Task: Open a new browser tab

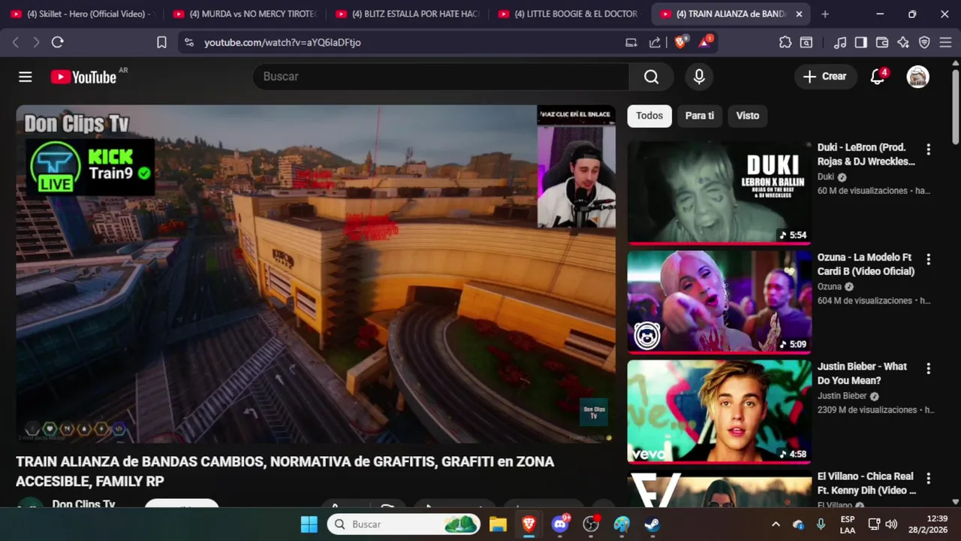Action: tap(825, 14)
